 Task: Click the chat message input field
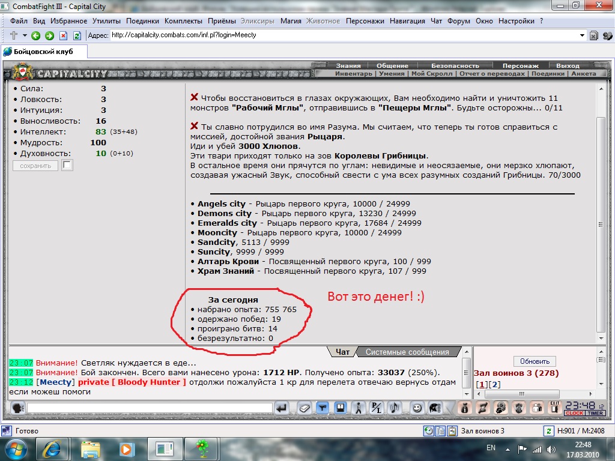tap(150, 408)
